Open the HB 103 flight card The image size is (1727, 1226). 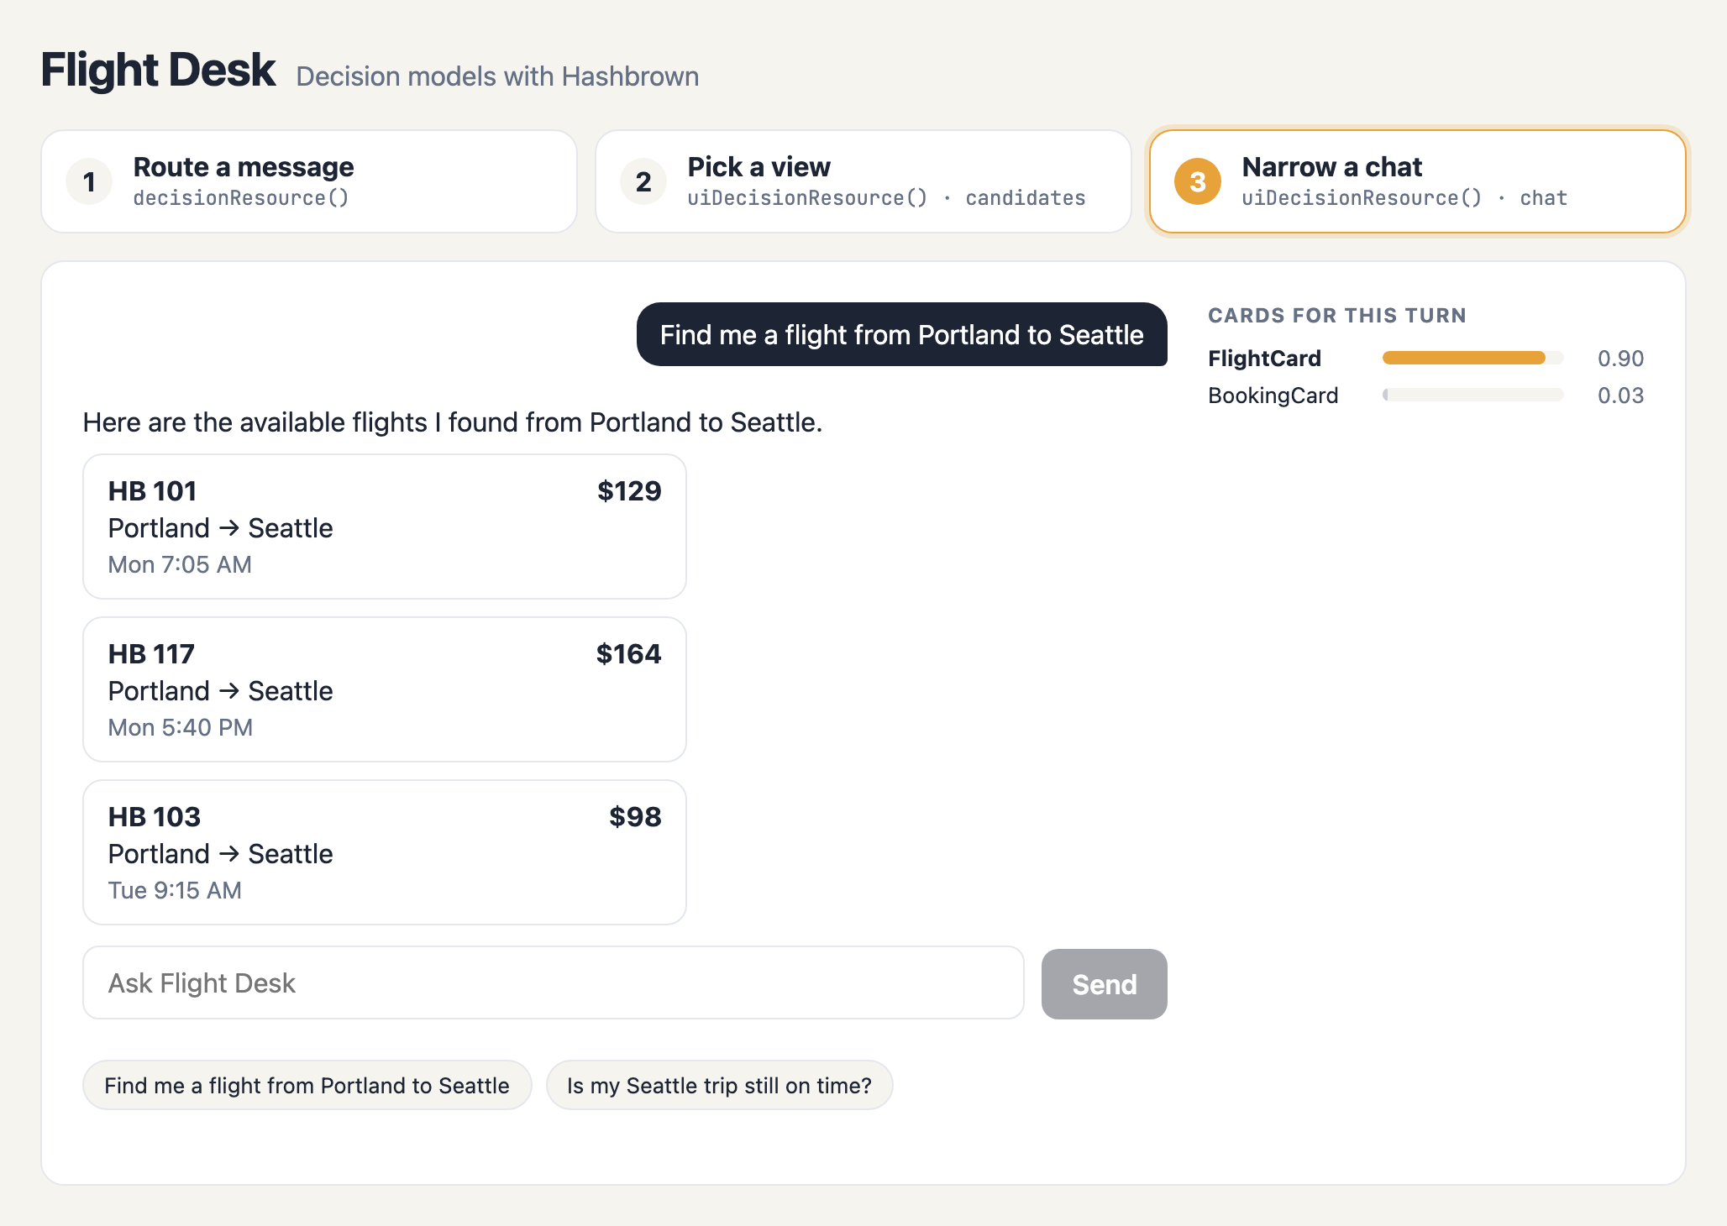(x=385, y=852)
